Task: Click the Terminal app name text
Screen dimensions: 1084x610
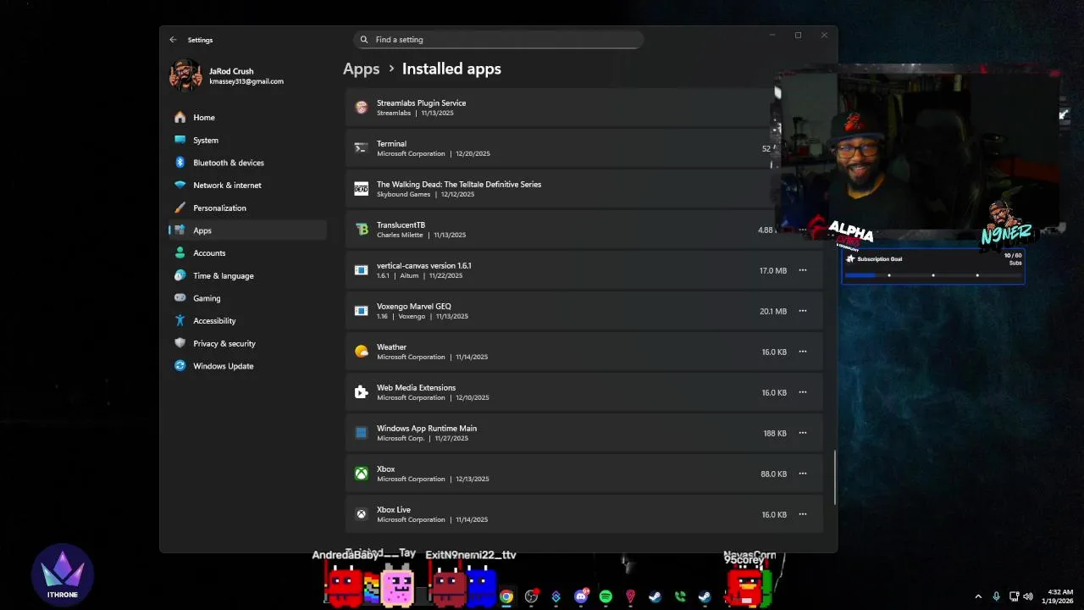Action: 391,144
